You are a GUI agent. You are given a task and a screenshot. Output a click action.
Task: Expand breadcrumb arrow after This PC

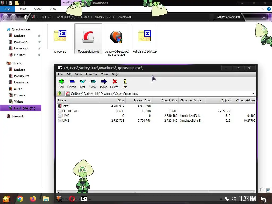pos(53,17)
